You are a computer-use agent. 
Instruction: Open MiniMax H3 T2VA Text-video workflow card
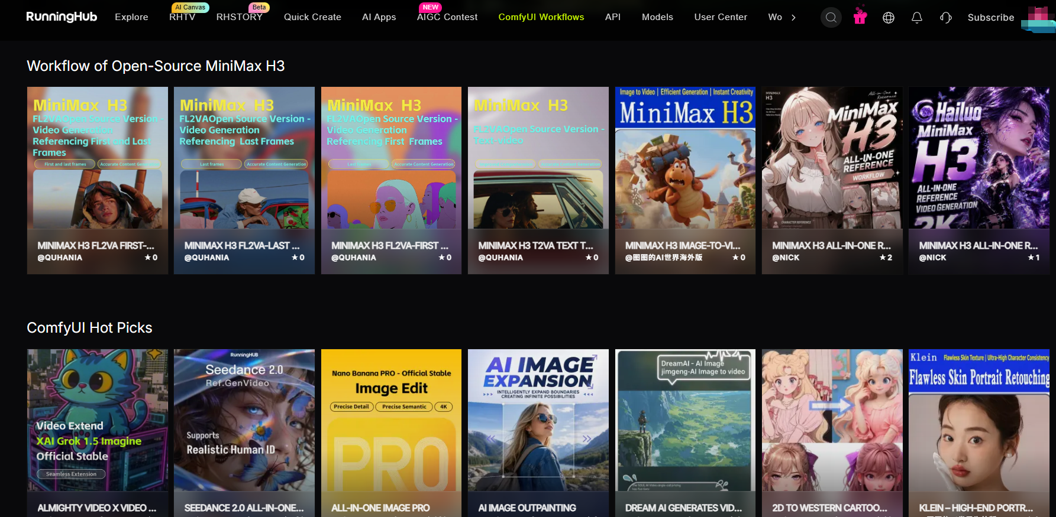538,180
